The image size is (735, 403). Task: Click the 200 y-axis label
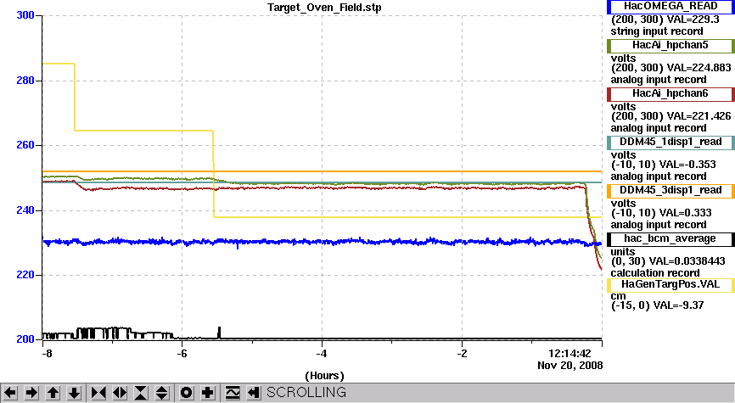25,339
